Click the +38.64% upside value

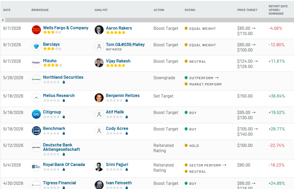(x=277, y=96)
